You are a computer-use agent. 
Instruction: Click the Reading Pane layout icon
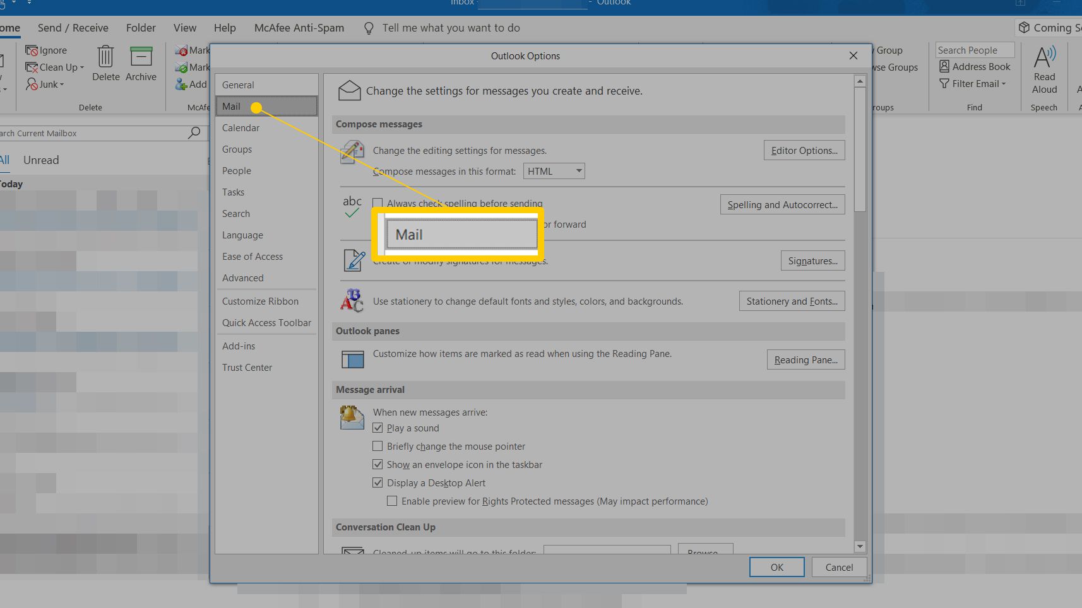click(x=353, y=359)
